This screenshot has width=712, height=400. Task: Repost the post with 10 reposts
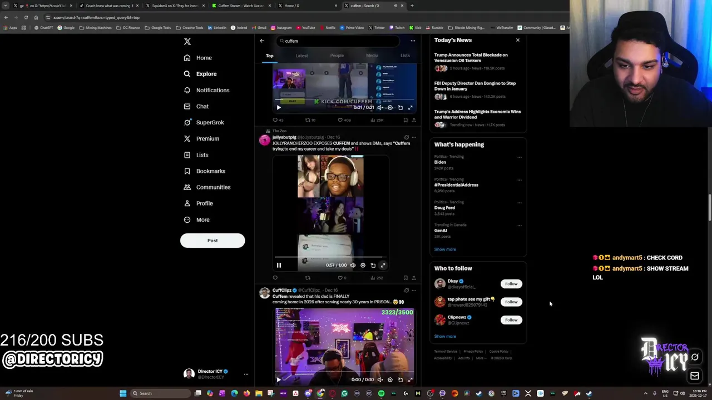click(x=310, y=120)
